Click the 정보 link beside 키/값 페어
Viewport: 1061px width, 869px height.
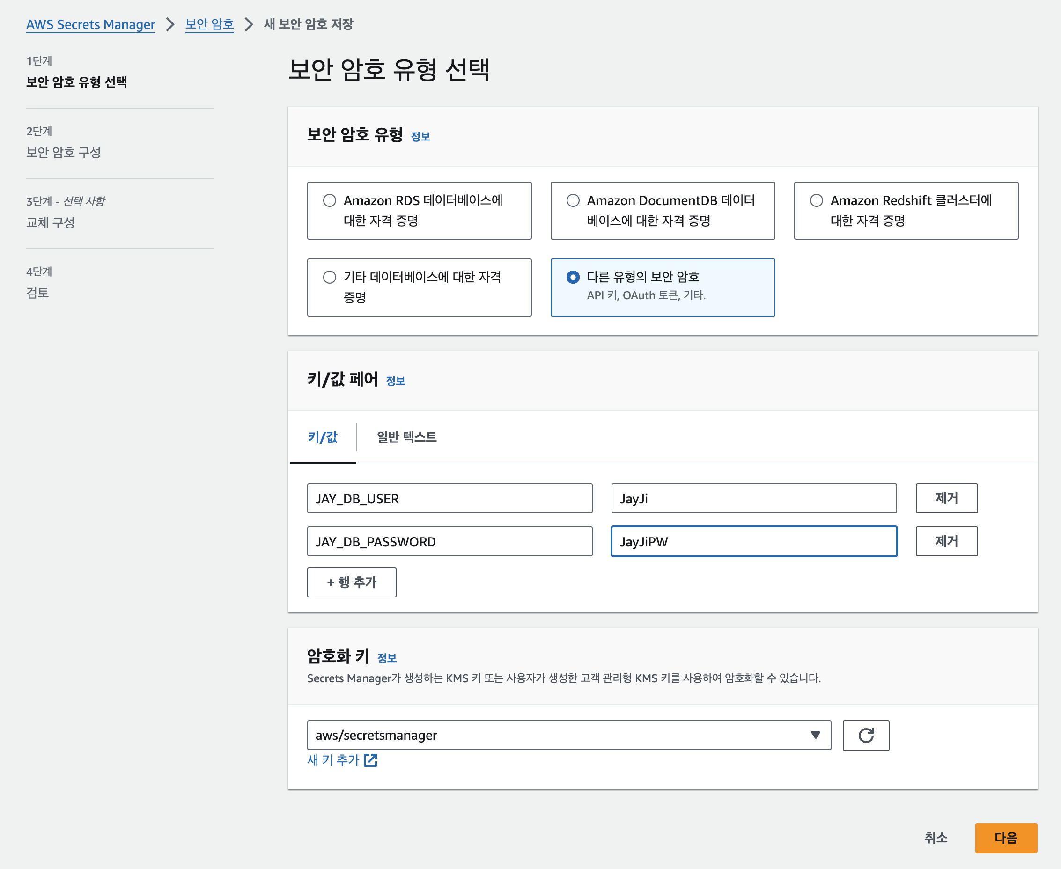coord(395,381)
